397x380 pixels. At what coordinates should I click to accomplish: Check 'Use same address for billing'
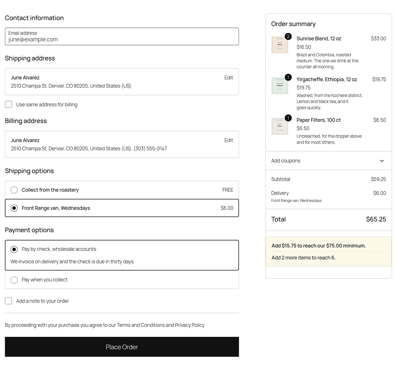click(8, 104)
